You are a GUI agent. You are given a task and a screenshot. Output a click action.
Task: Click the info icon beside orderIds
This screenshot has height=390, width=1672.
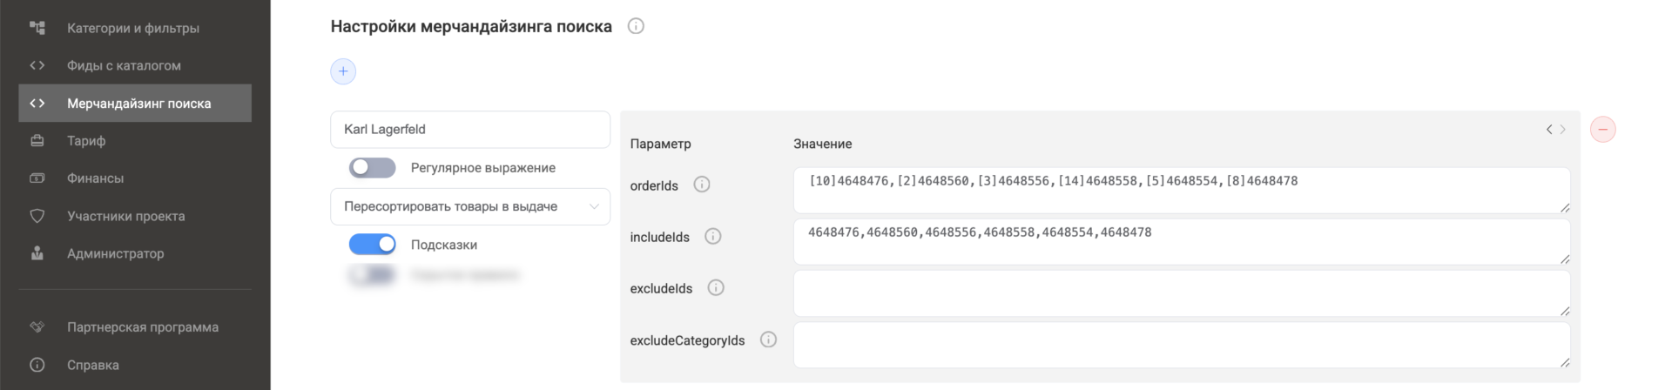[701, 185]
